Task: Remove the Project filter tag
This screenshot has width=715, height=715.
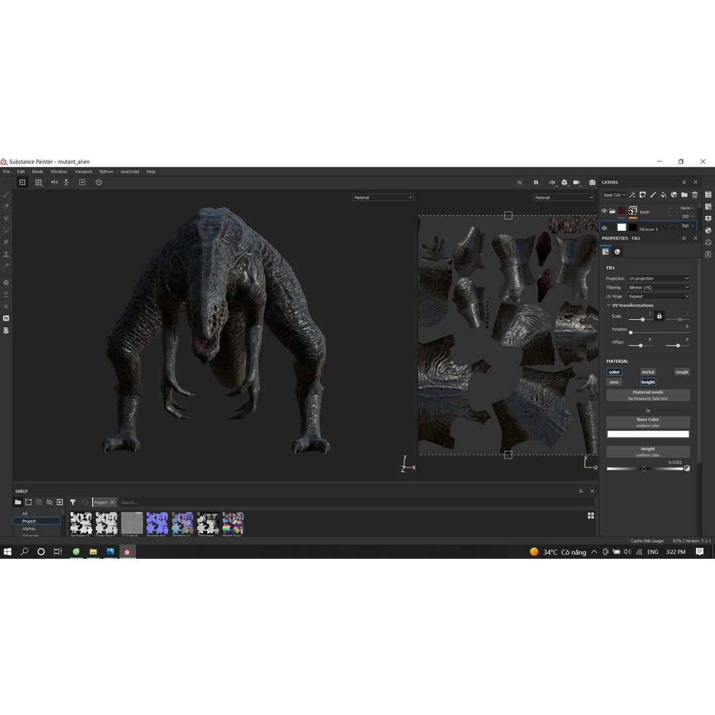Action: click(x=112, y=502)
